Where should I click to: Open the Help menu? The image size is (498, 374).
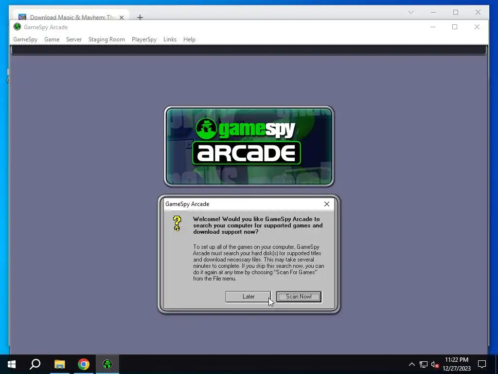click(x=189, y=39)
